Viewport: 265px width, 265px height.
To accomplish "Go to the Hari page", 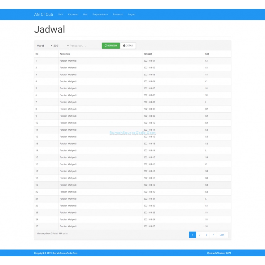I will (x=85, y=14).
